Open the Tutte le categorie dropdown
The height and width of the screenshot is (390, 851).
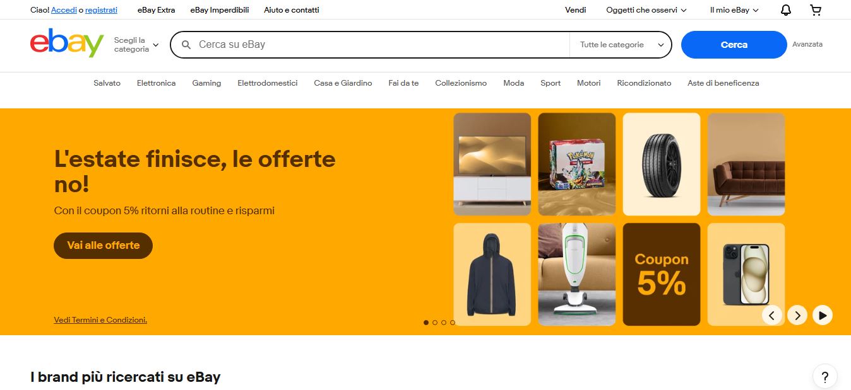(x=621, y=45)
